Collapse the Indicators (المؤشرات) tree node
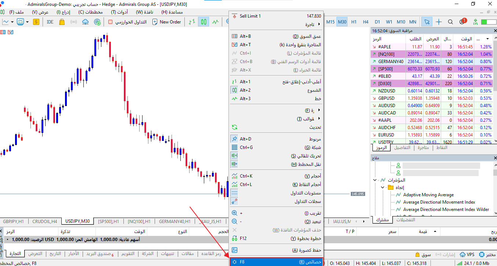Screen dimensions: 497x266 tap(375, 180)
